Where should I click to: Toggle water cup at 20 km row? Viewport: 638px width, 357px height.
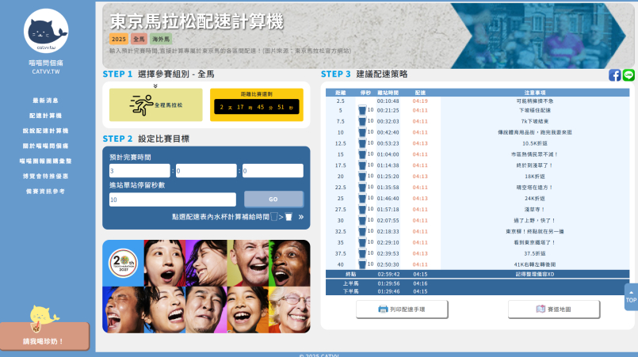(362, 177)
